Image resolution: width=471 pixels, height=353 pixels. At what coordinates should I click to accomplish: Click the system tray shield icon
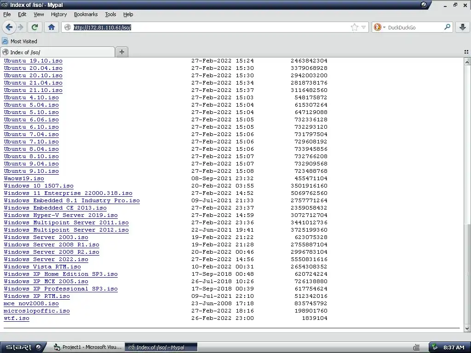[434, 347]
